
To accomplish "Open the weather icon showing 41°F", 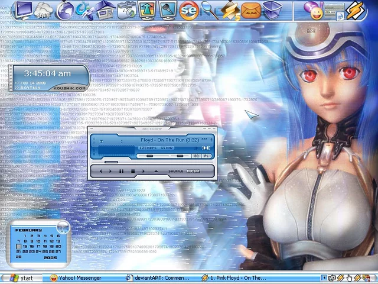I will (x=43, y=11).
